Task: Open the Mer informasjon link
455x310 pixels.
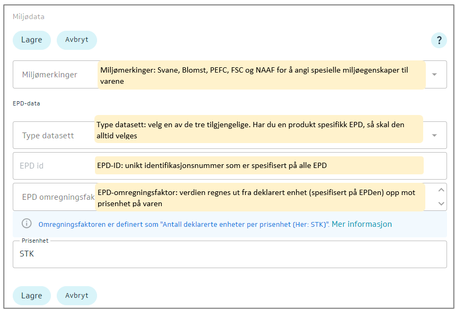Action: (x=362, y=224)
